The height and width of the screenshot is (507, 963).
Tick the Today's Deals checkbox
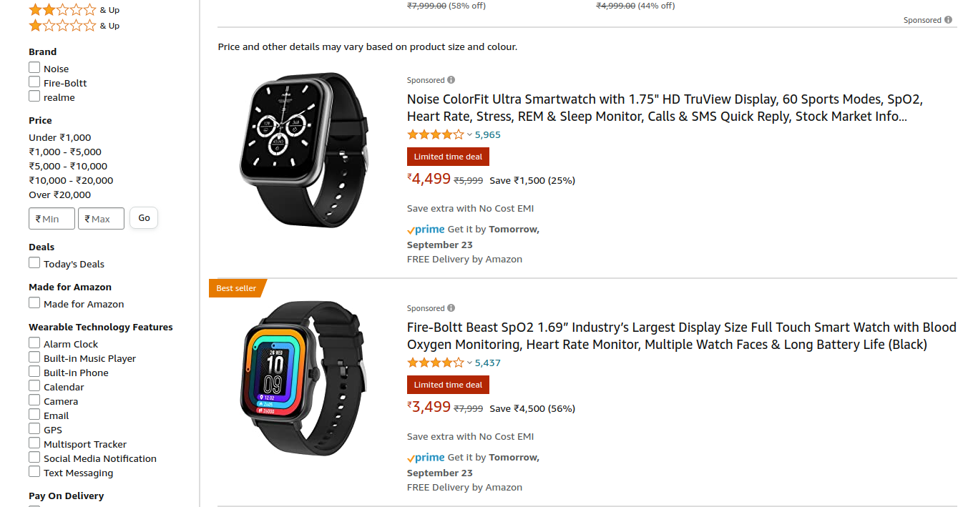coord(34,262)
